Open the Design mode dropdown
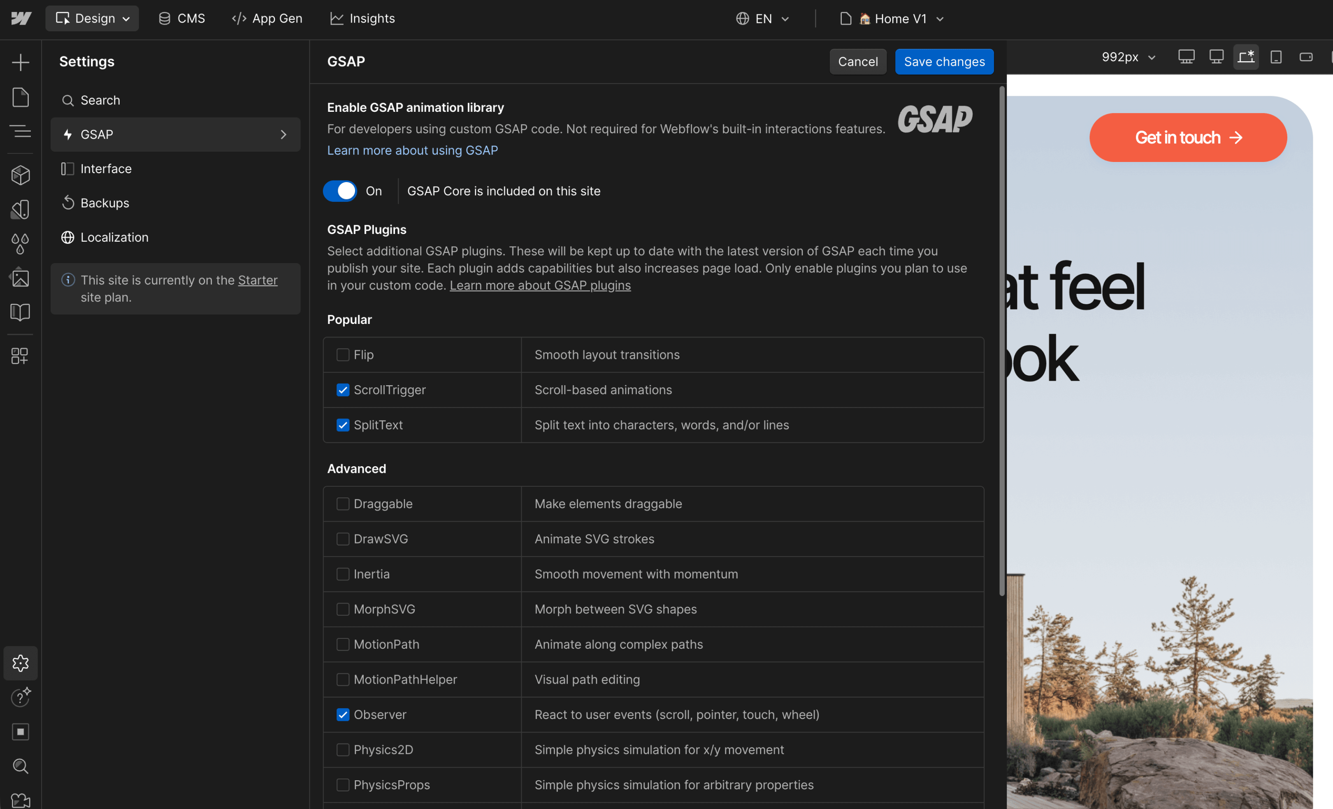1333x809 pixels. coord(92,18)
